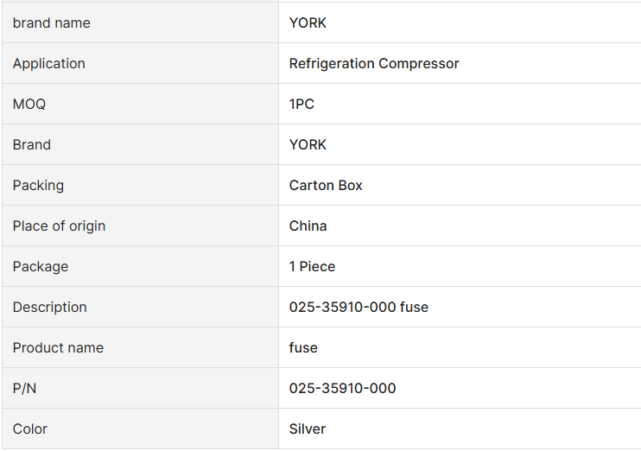641x451 pixels.
Task: Click the 'Packing' label cell
Action: point(39,186)
